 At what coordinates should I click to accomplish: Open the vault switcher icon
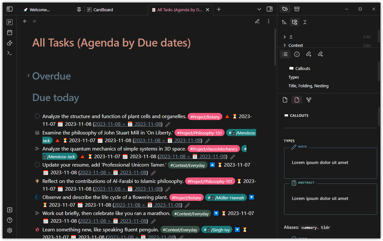[x=10, y=210]
